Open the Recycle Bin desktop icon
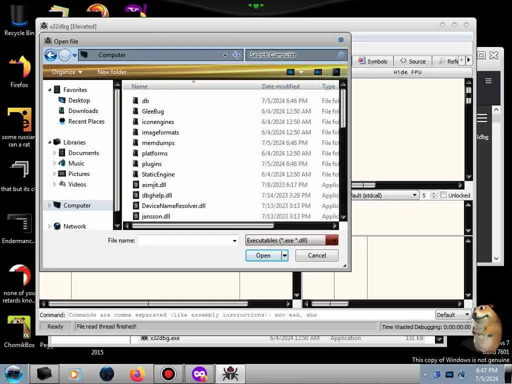The height and width of the screenshot is (384, 512). pyautogui.click(x=19, y=19)
